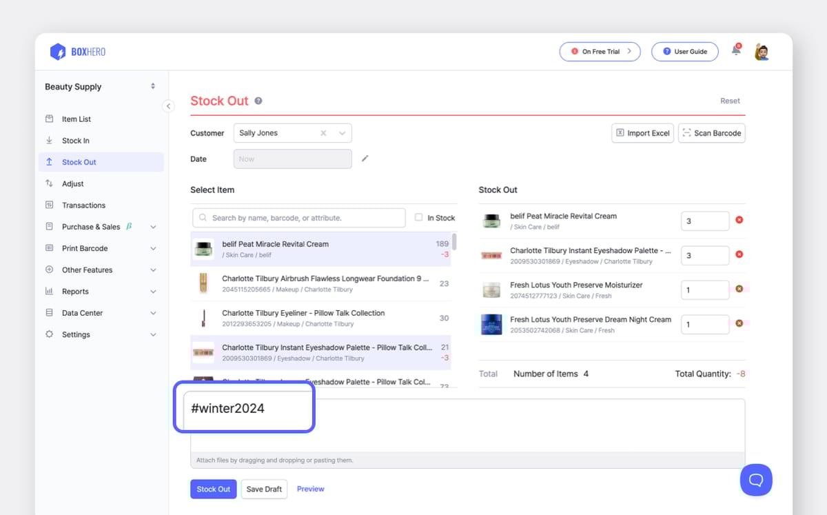
Task: Open Item List from the sidebar
Action: tap(78, 119)
